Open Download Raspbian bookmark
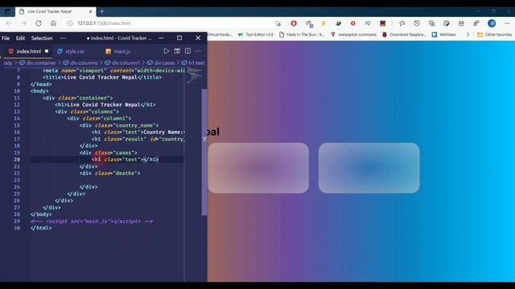The image size is (515, 289). pyautogui.click(x=404, y=35)
